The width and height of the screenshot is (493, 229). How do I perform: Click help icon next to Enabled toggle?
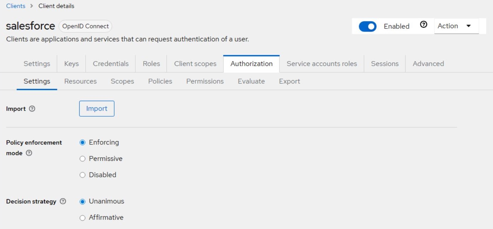[x=424, y=25]
